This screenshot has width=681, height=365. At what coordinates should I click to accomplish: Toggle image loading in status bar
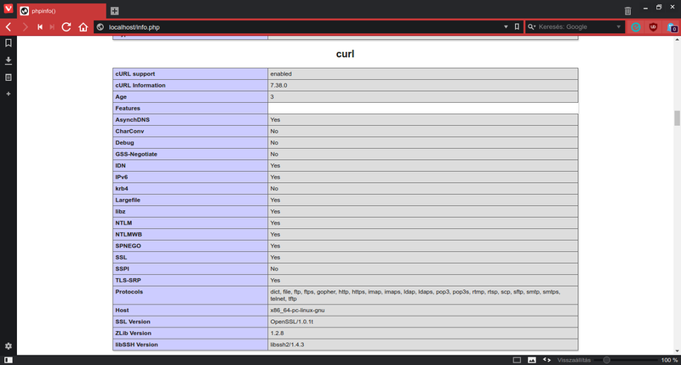tap(532, 360)
